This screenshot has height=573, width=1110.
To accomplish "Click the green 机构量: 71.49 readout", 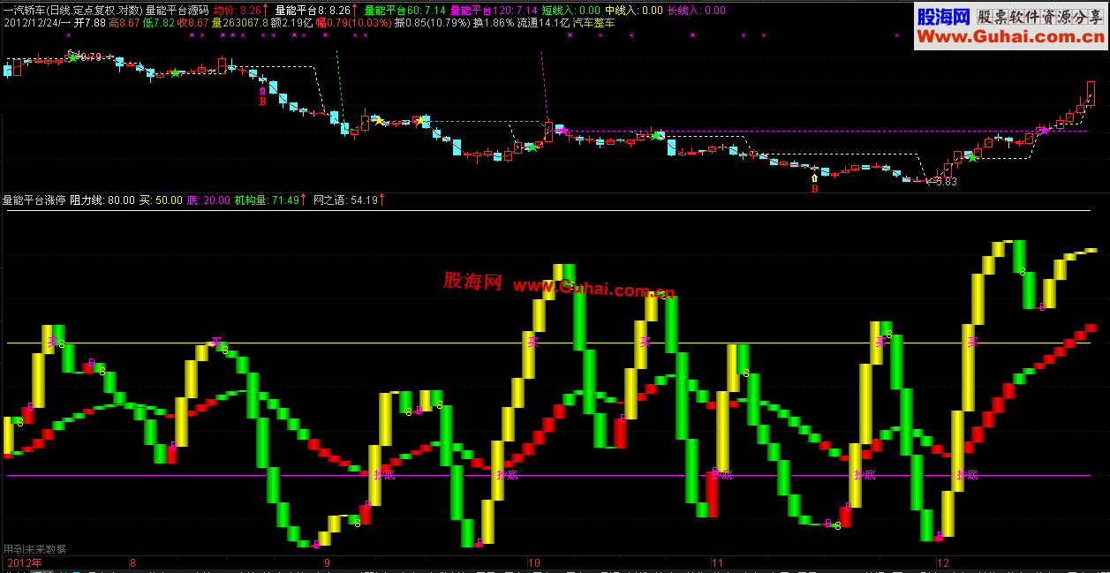I will (268, 200).
